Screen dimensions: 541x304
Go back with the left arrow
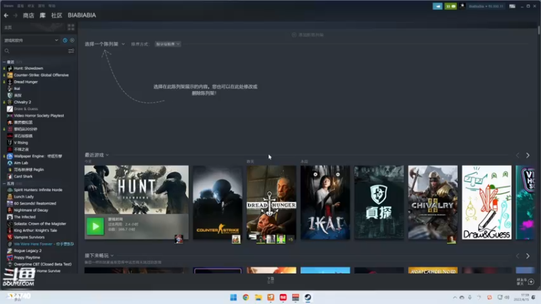point(6,15)
